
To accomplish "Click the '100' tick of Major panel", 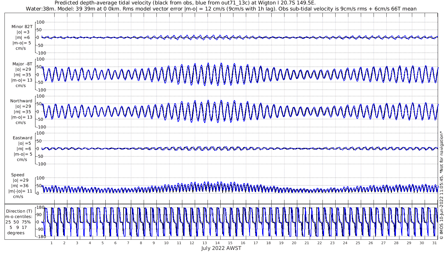I will (x=41, y=59).
